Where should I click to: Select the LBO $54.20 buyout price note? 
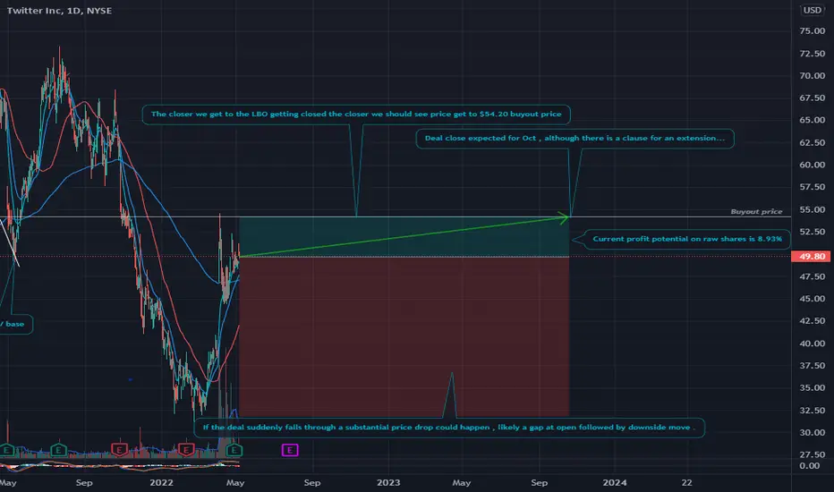point(356,115)
